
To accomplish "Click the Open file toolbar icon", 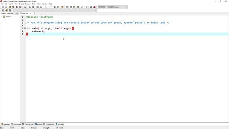I will click(x=6, y=7).
